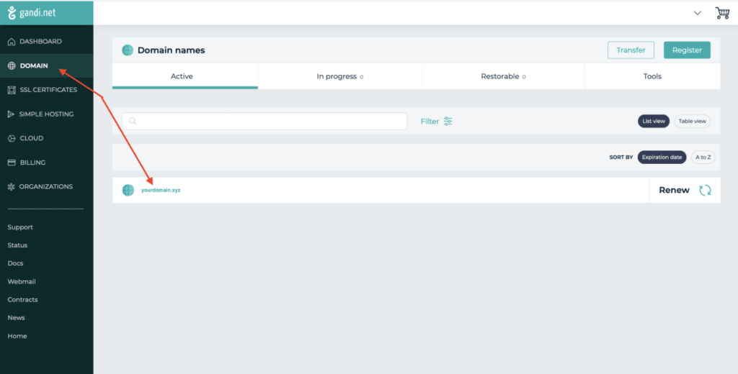Open the shopping cart icon

[722, 13]
